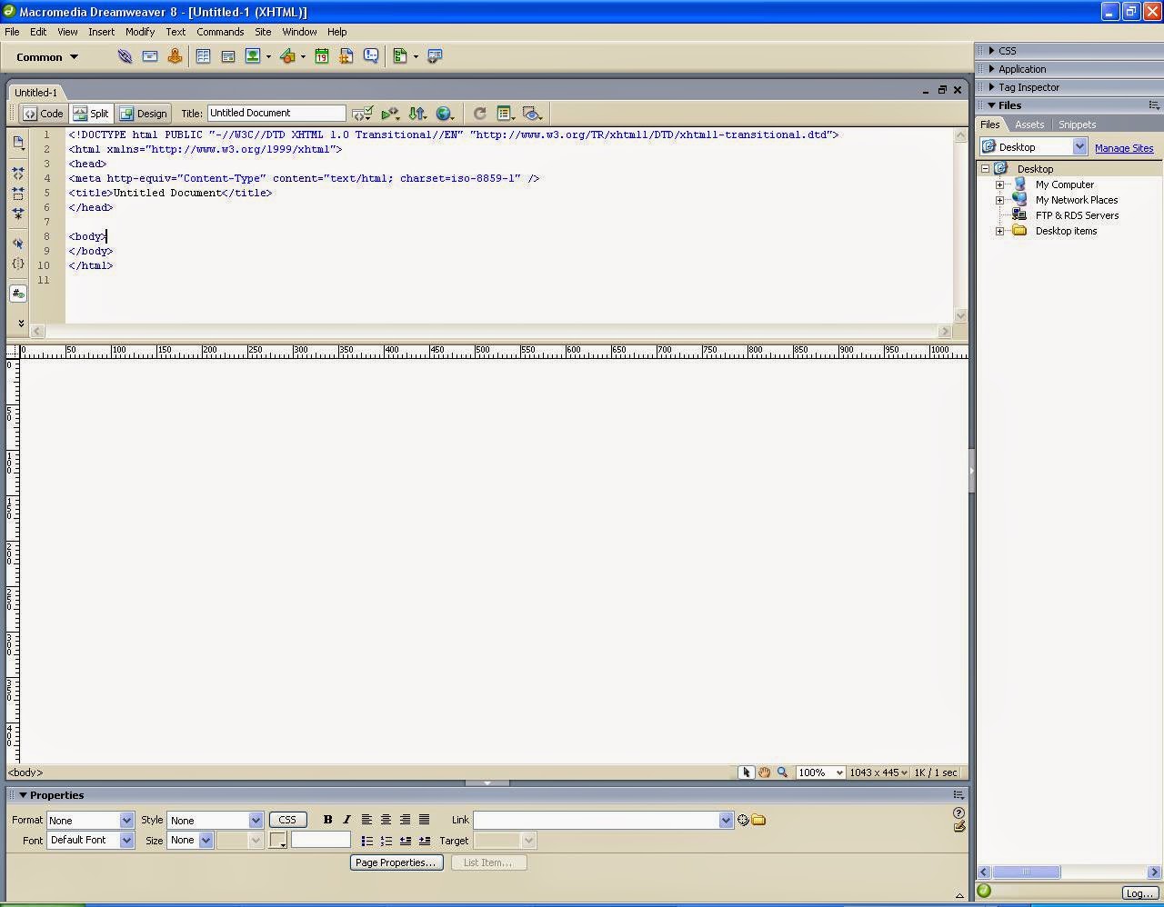Insert a Hyperlink from the Common bar

[125, 56]
